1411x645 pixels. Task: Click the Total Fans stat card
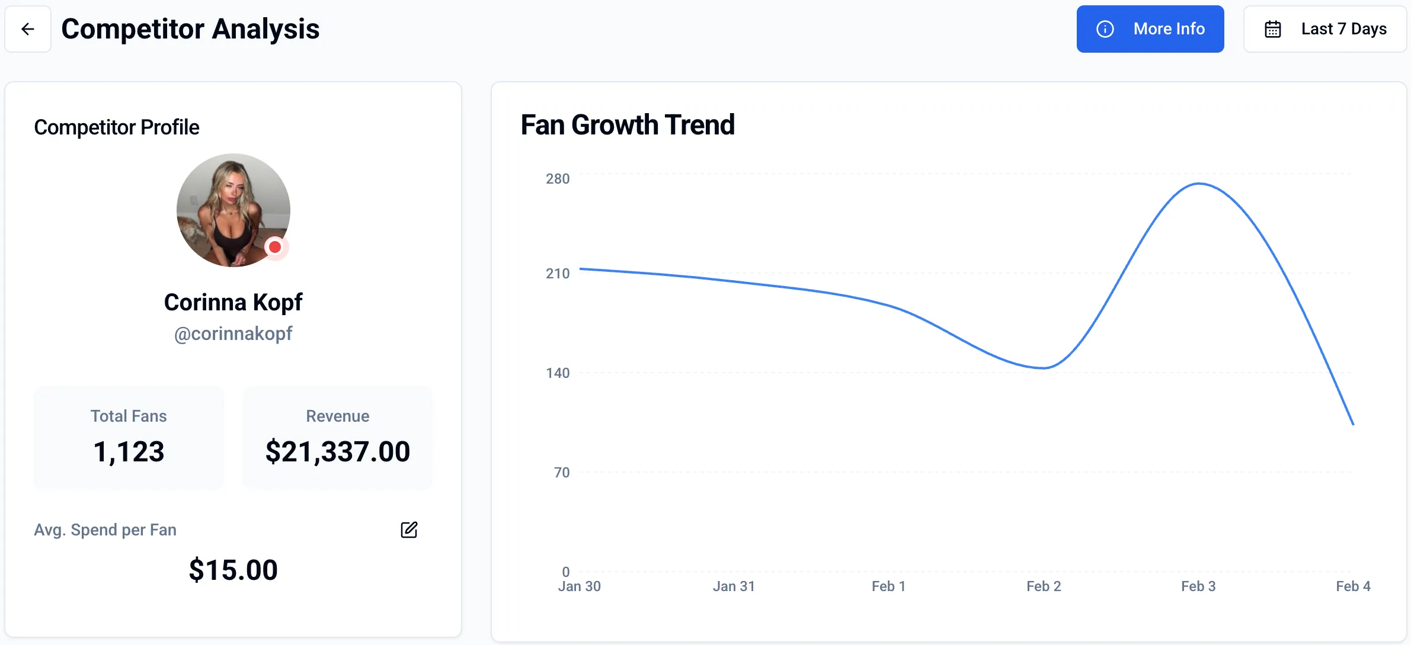pos(128,438)
